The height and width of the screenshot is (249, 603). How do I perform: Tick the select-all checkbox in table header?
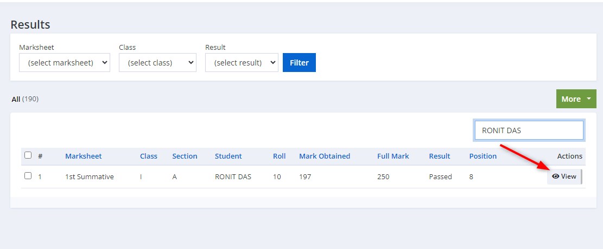(28, 155)
